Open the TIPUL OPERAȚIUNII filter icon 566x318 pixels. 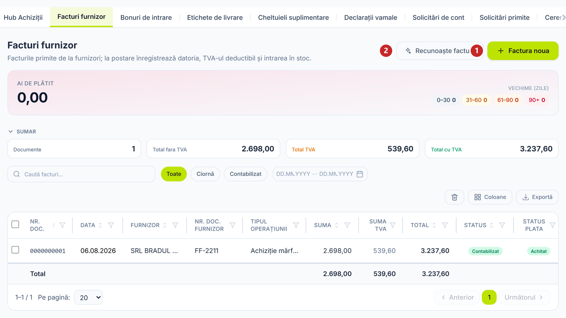click(296, 225)
